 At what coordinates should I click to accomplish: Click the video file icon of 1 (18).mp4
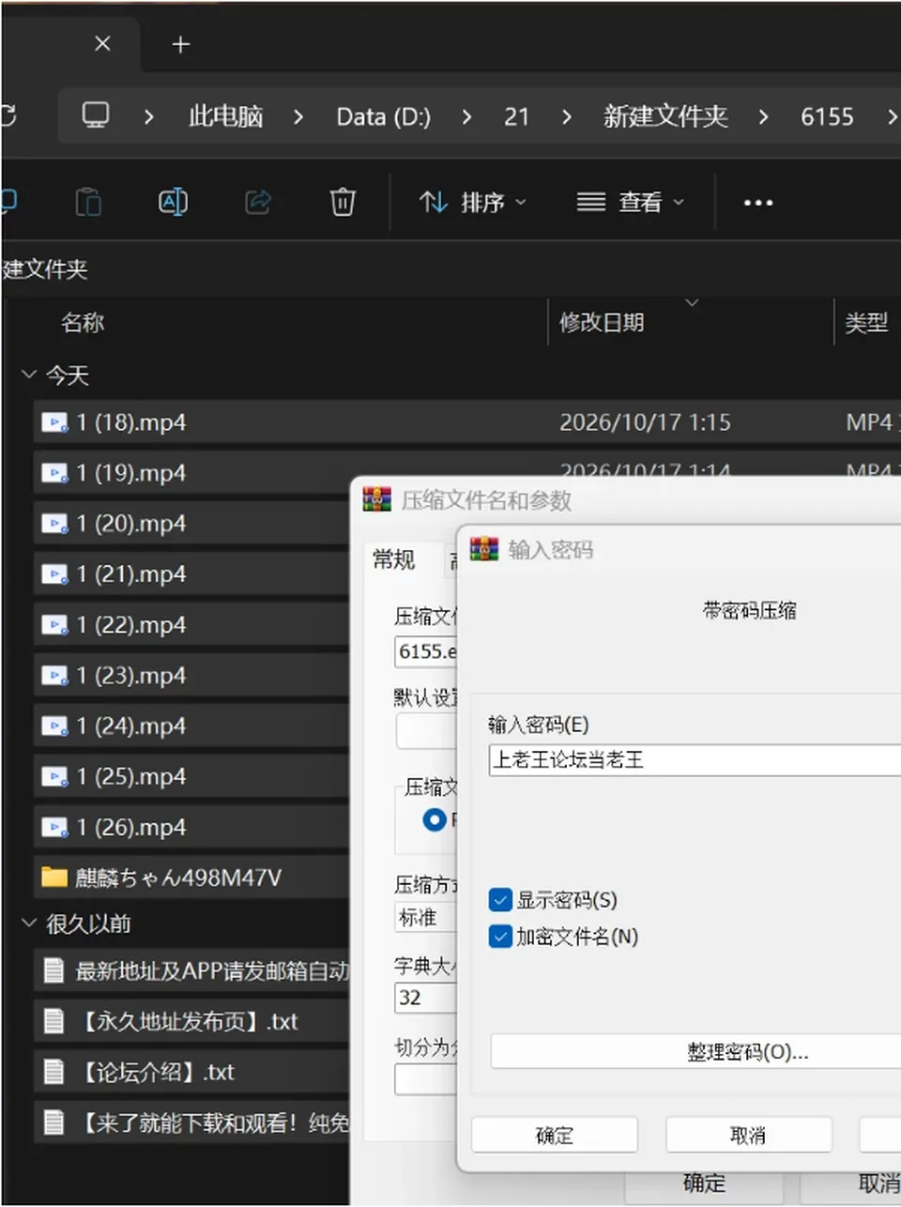tap(54, 423)
